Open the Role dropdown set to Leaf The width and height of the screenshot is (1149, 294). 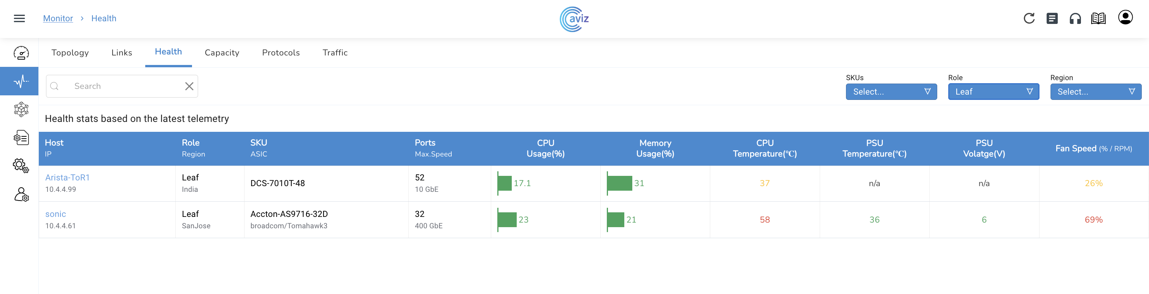click(x=993, y=92)
